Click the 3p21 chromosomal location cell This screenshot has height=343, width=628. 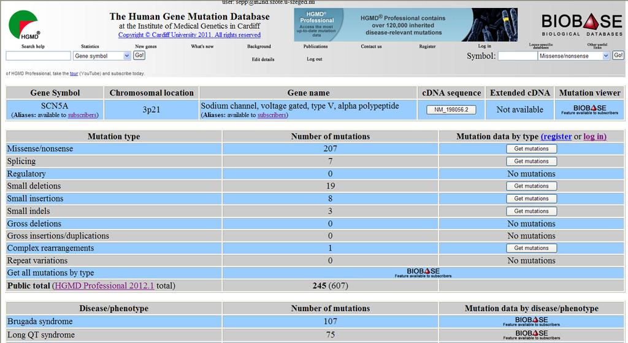tap(151, 110)
